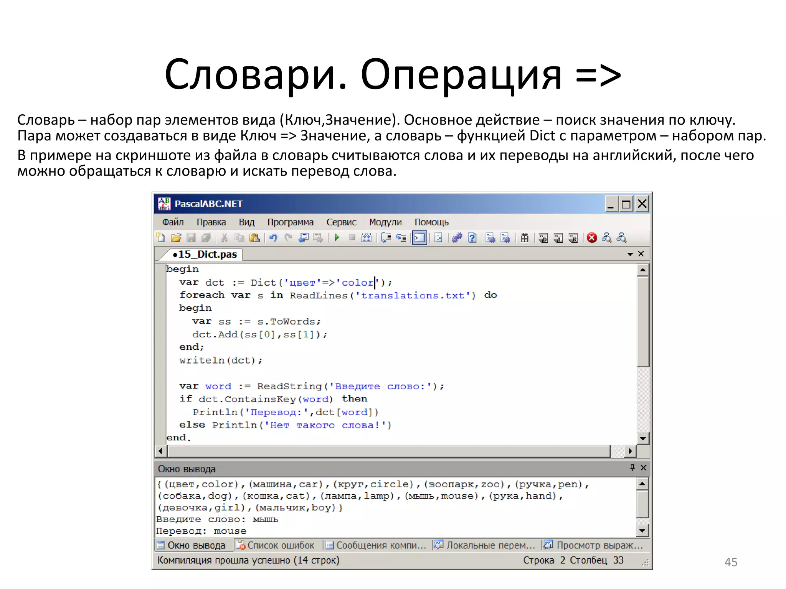Maximize the PascalABC.NET window
786x589 pixels.
click(626, 204)
